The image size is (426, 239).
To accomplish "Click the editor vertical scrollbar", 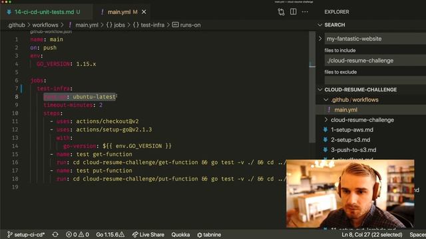I will pyautogui.click(x=312, y=87).
